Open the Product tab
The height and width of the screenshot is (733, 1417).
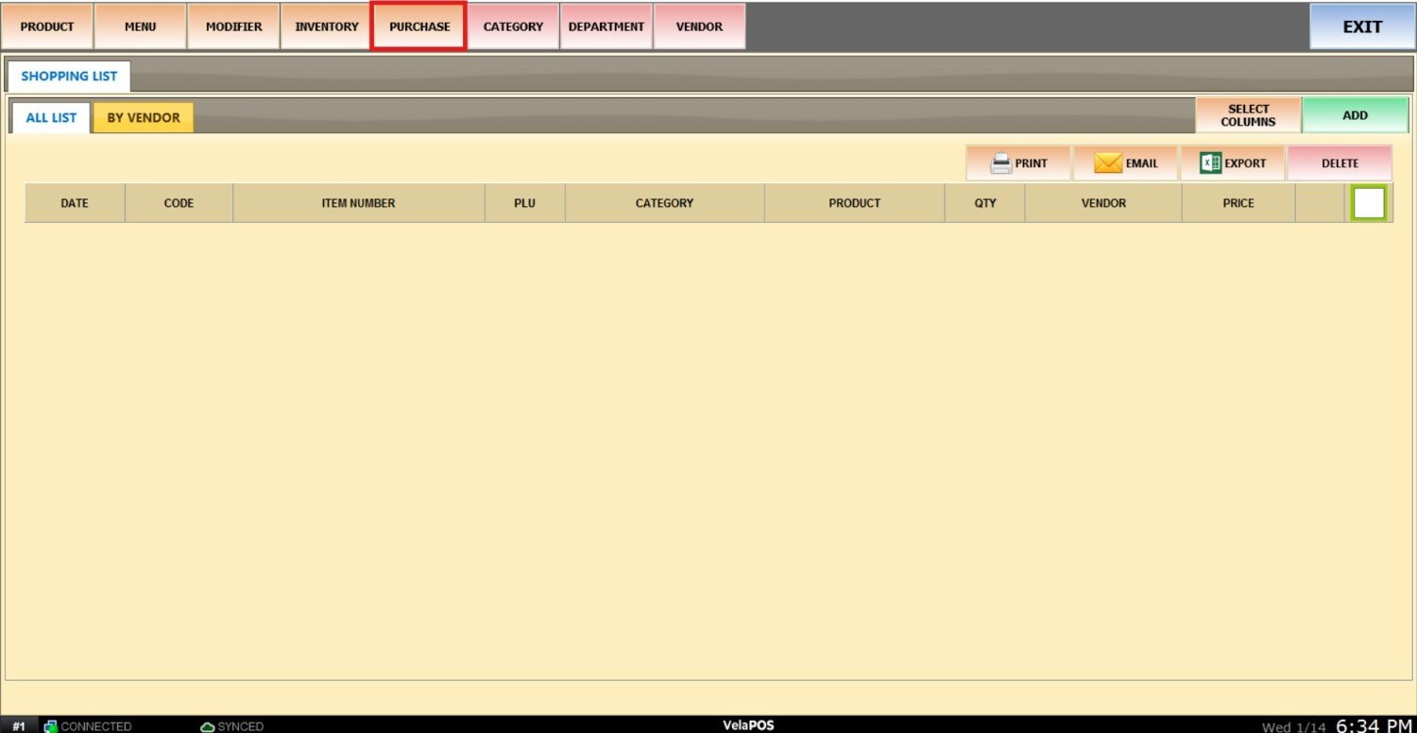coord(47,26)
